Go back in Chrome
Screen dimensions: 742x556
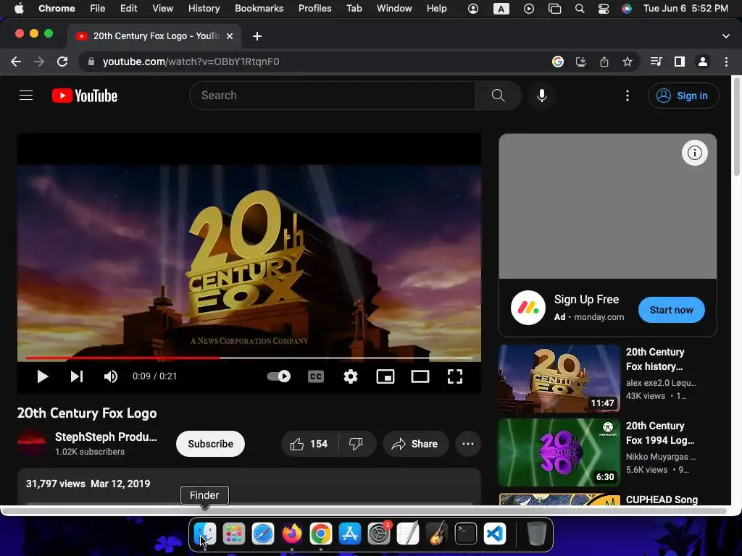[16, 62]
